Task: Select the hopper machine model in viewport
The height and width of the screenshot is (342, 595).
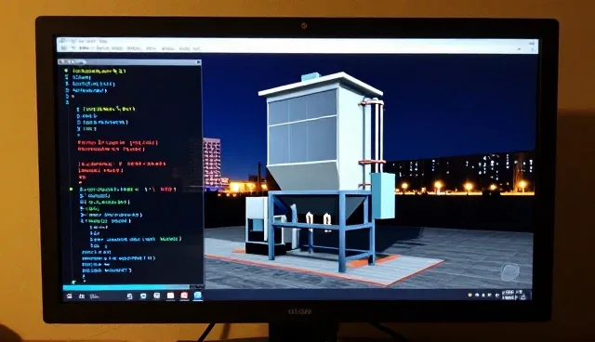Action: [321, 171]
